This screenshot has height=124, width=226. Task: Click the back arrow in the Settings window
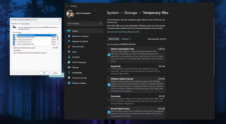coord(67,6)
